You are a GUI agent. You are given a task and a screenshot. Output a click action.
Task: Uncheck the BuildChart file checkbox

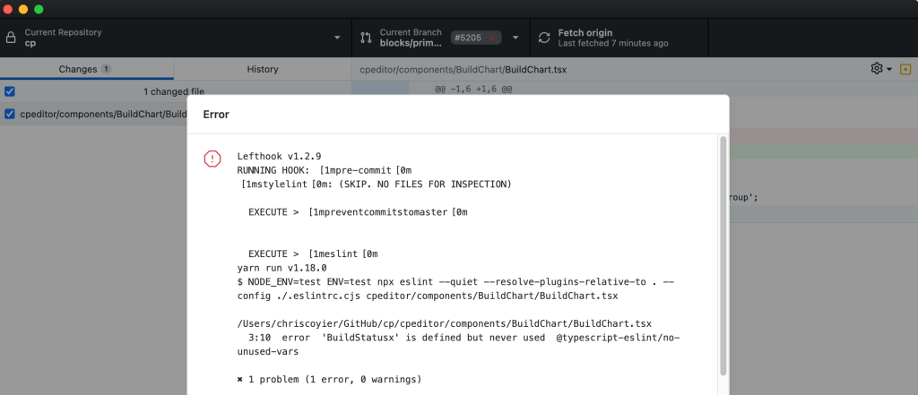(x=9, y=114)
